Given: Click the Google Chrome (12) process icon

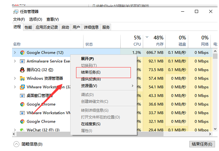Looking at the screenshot, I should (22, 53).
